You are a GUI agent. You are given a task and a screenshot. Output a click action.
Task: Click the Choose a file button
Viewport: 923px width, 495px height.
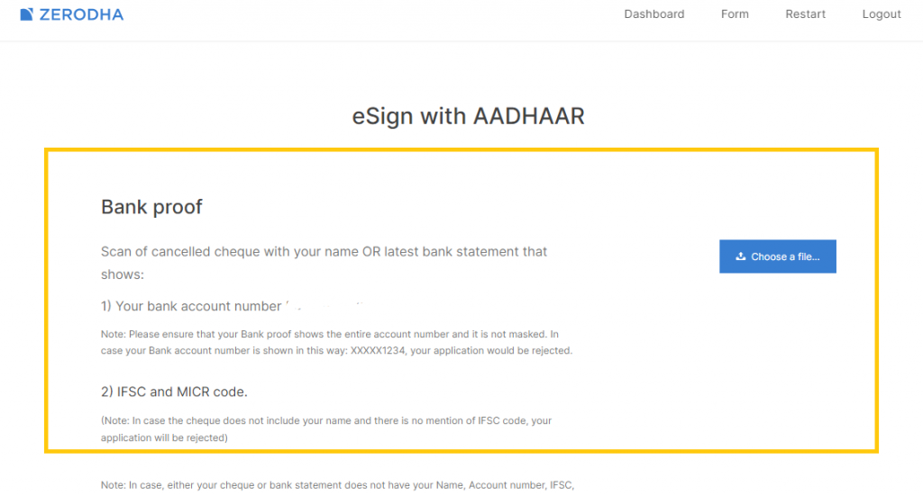(x=778, y=256)
